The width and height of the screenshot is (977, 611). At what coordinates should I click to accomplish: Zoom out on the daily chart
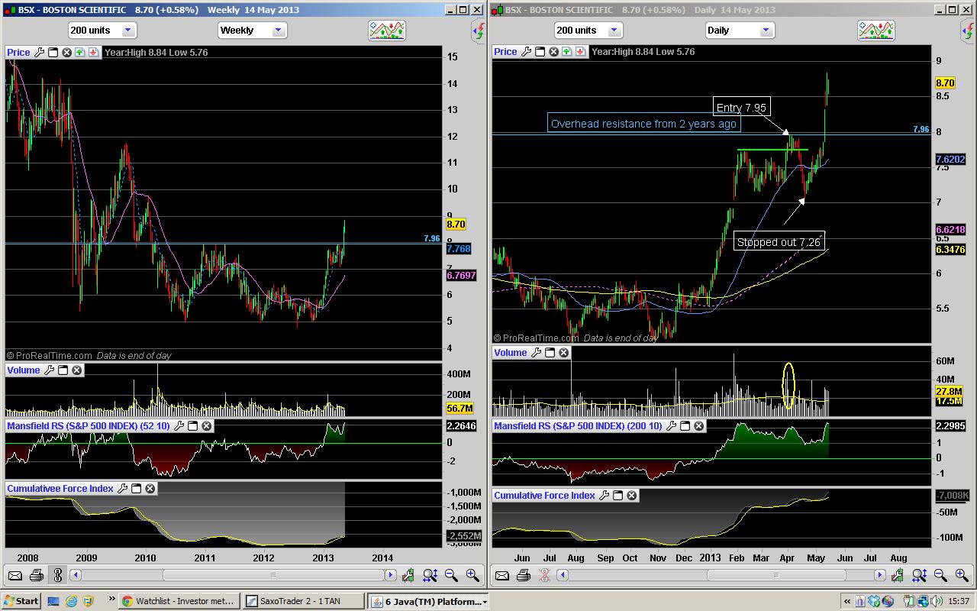(940, 575)
